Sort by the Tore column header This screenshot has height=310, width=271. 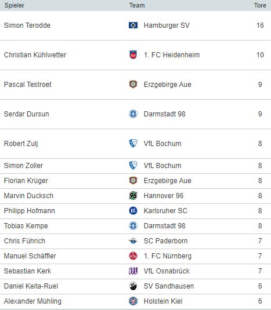(x=260, y=5)
